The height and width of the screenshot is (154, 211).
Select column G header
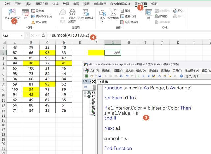pos(113,43)
